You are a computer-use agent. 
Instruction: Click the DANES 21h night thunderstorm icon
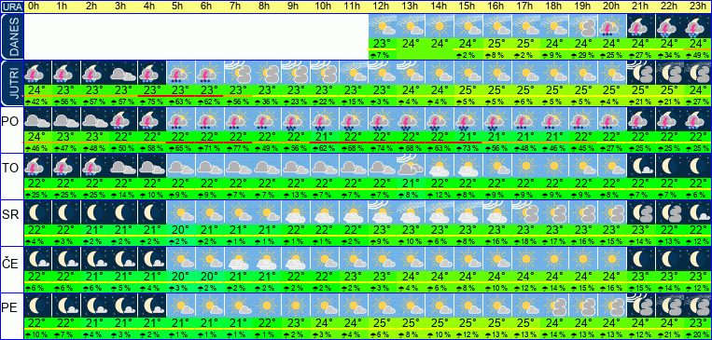(641, 26)
